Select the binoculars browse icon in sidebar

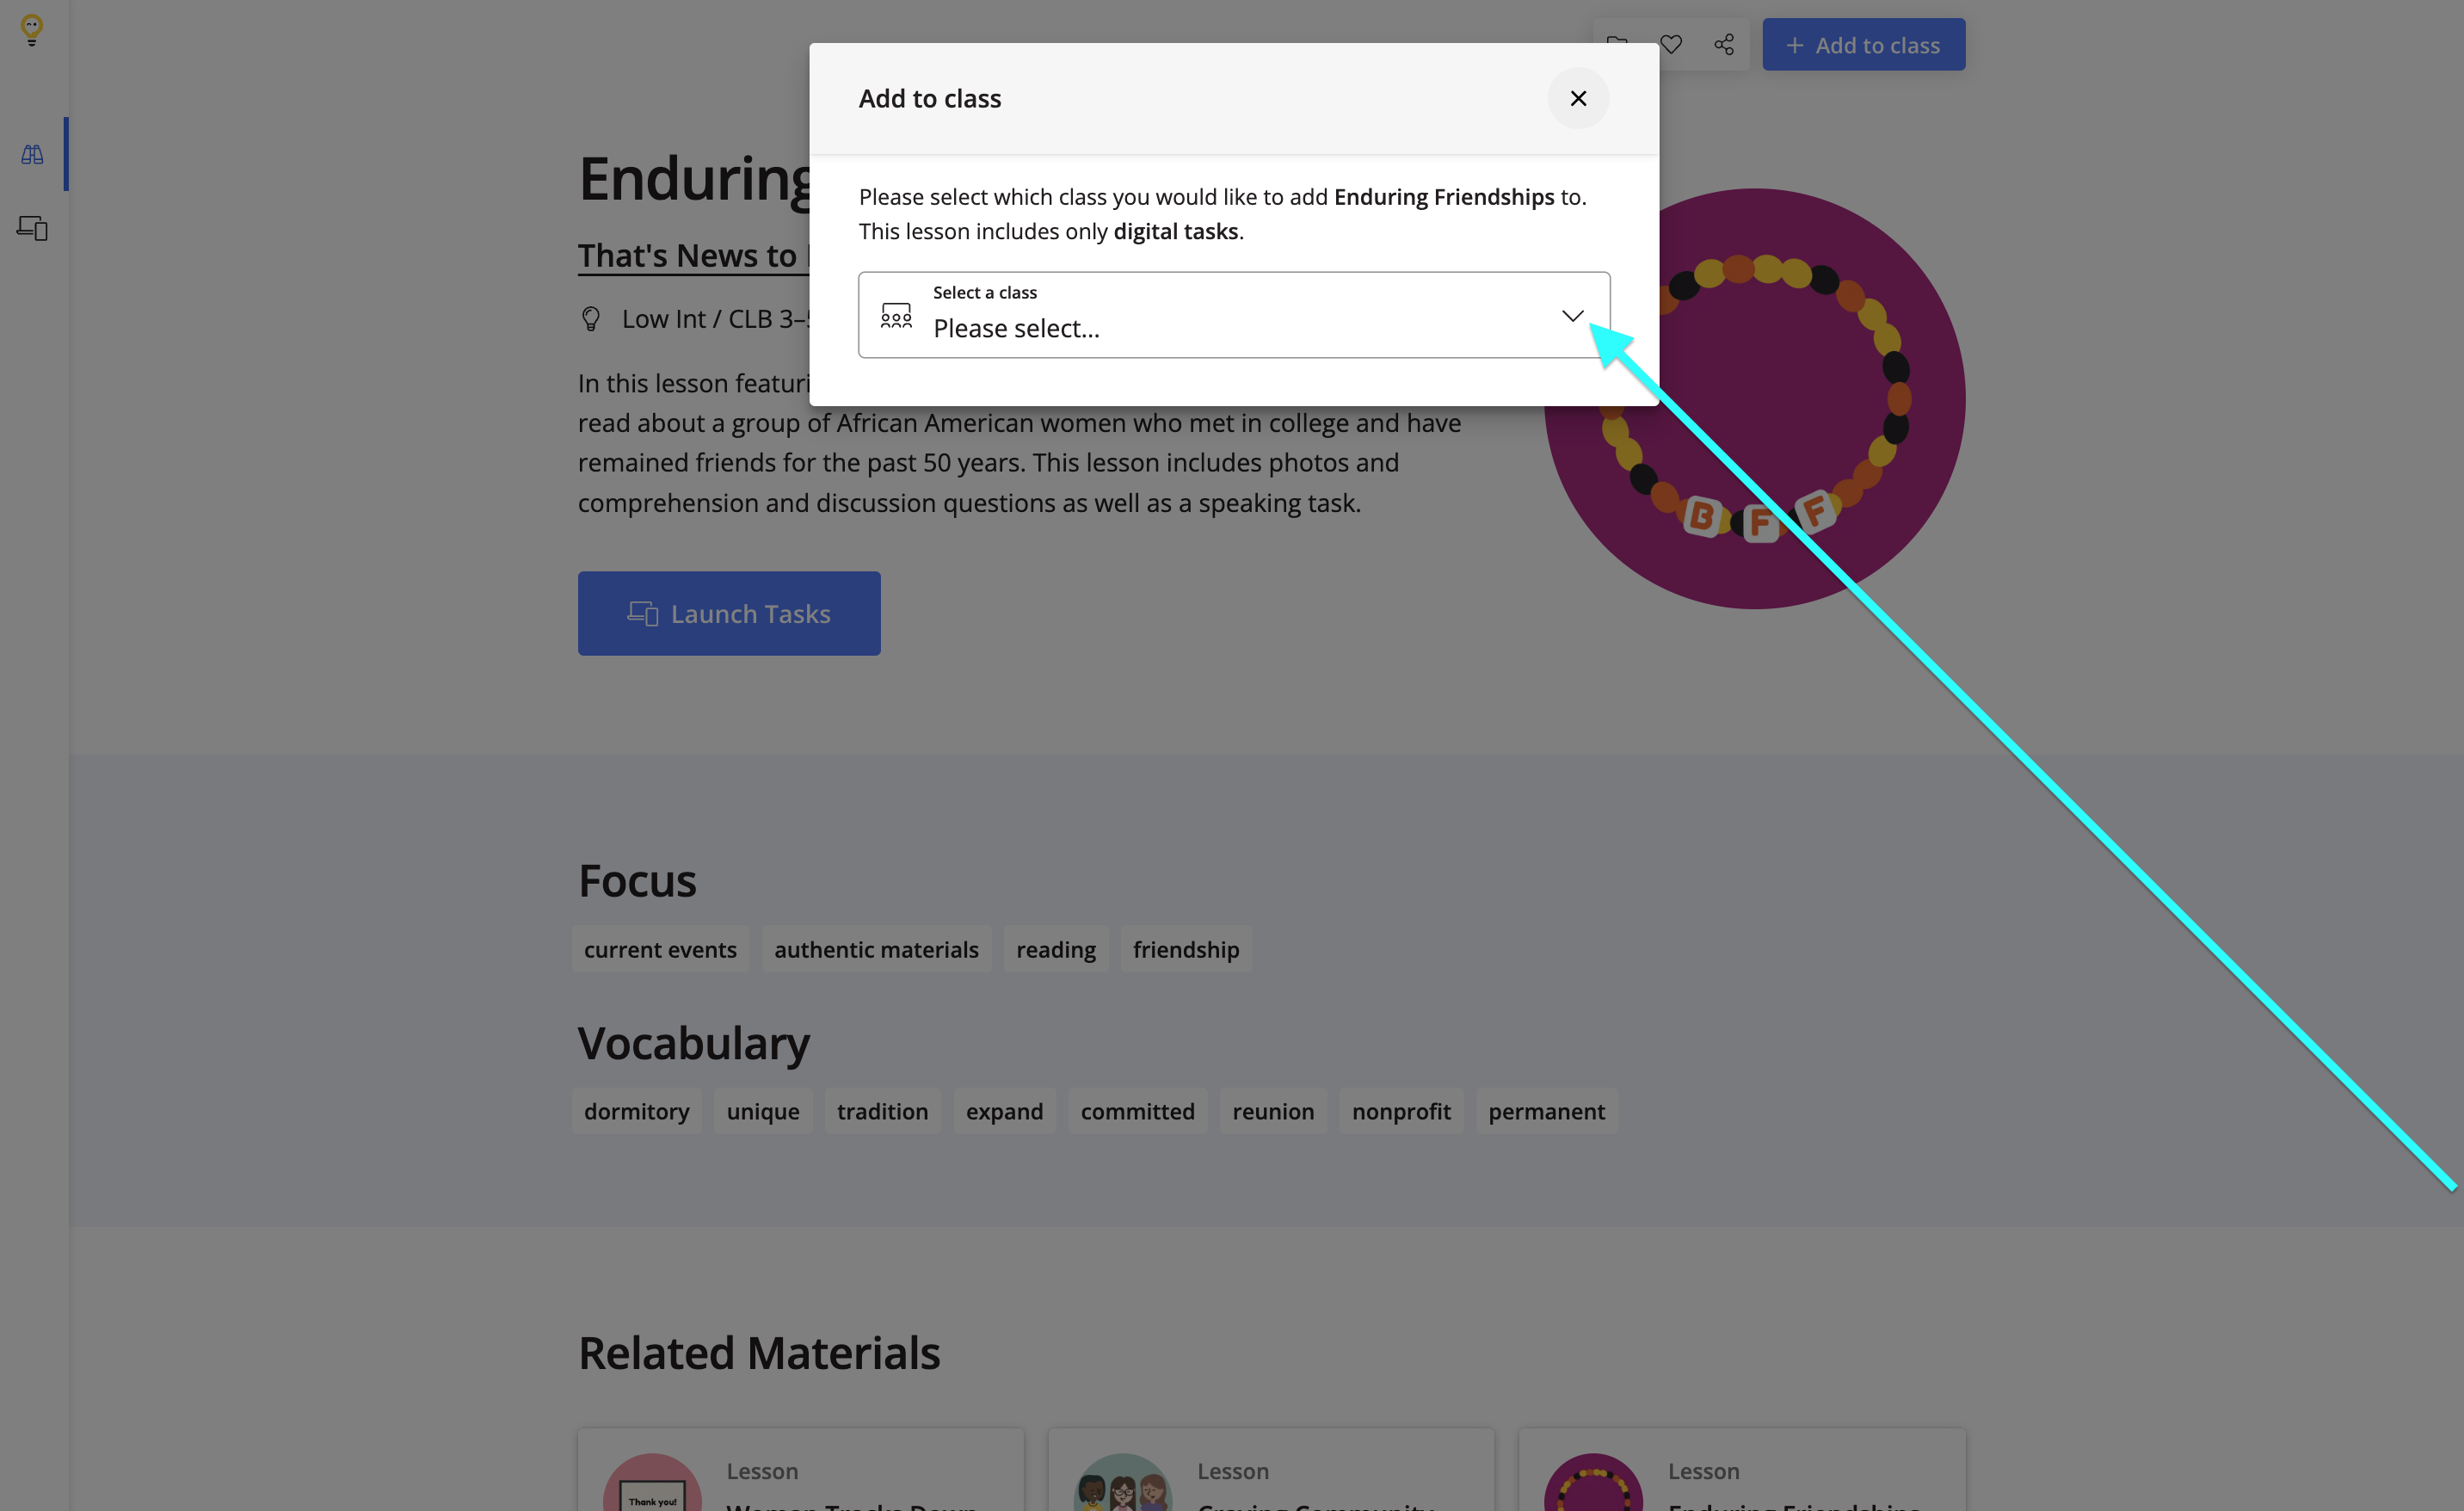click(x=31, y=153)
